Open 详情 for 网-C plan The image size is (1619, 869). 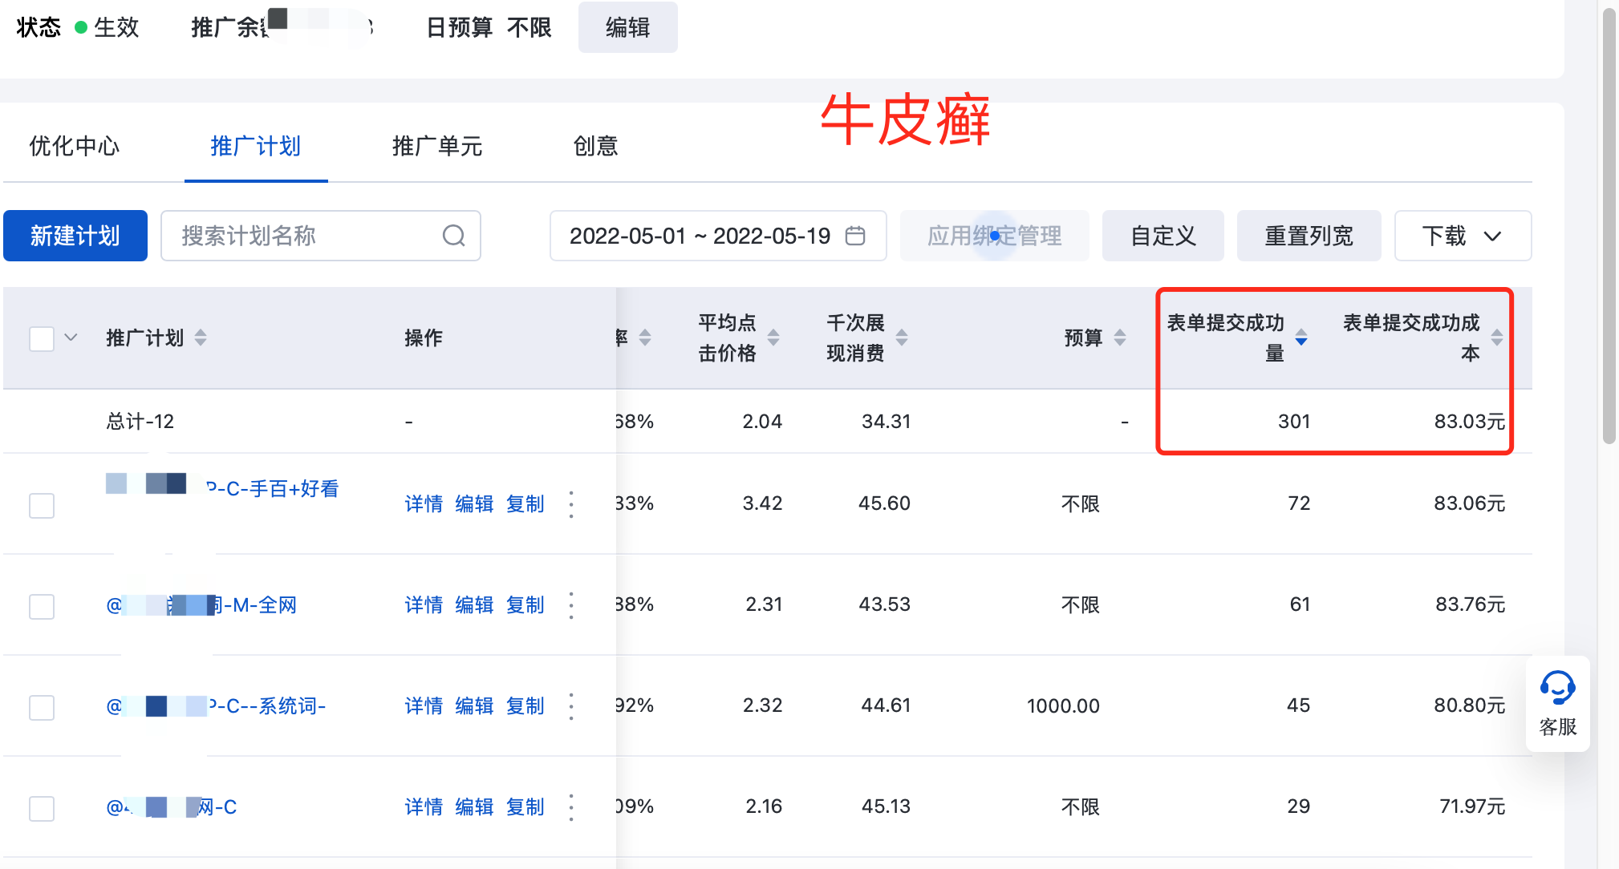point(424,807)
